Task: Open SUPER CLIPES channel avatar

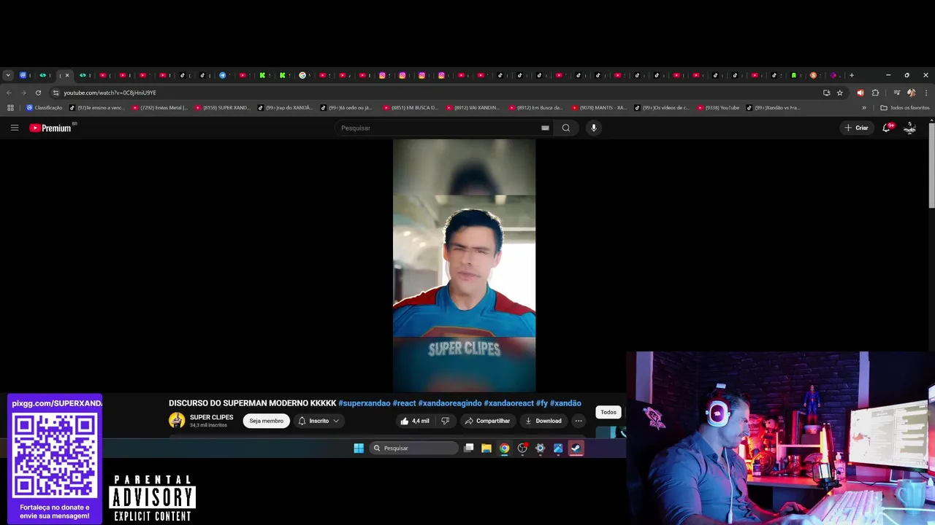Action: [177, 420]
